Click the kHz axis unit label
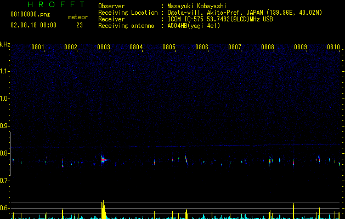345x219 pixels. pyautogui.click(x=5, y=44)
